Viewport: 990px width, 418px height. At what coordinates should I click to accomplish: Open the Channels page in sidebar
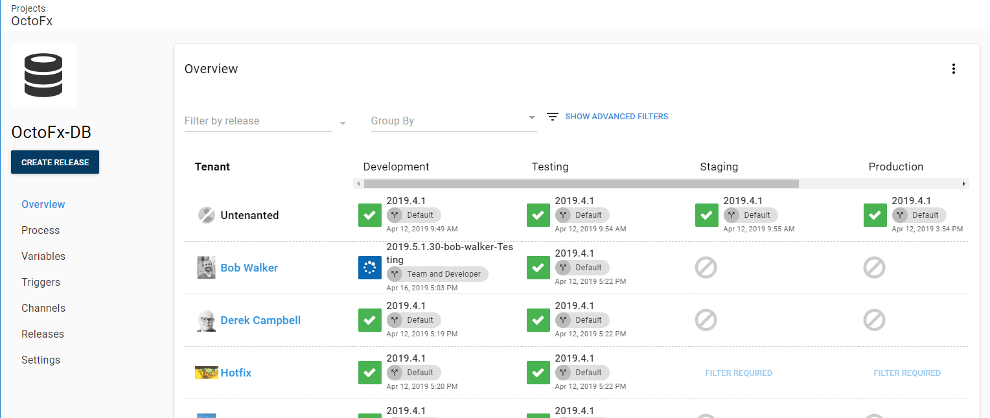pos(43,308)
